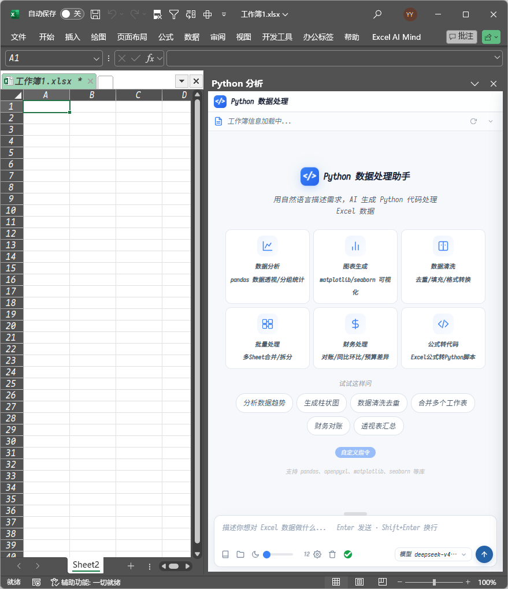Add a new sheet with plus icon
This screenshot has width=508, height=589.
click(131, 566)
